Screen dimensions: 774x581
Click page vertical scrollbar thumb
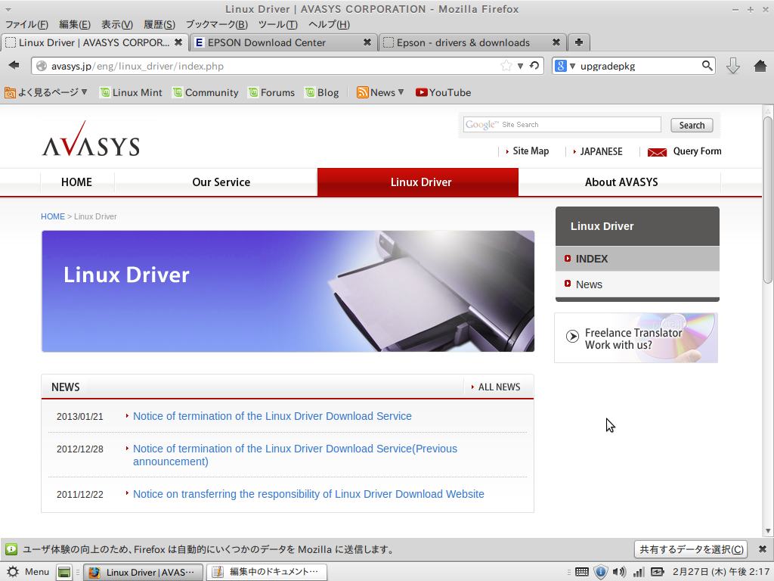coord(767,200)
